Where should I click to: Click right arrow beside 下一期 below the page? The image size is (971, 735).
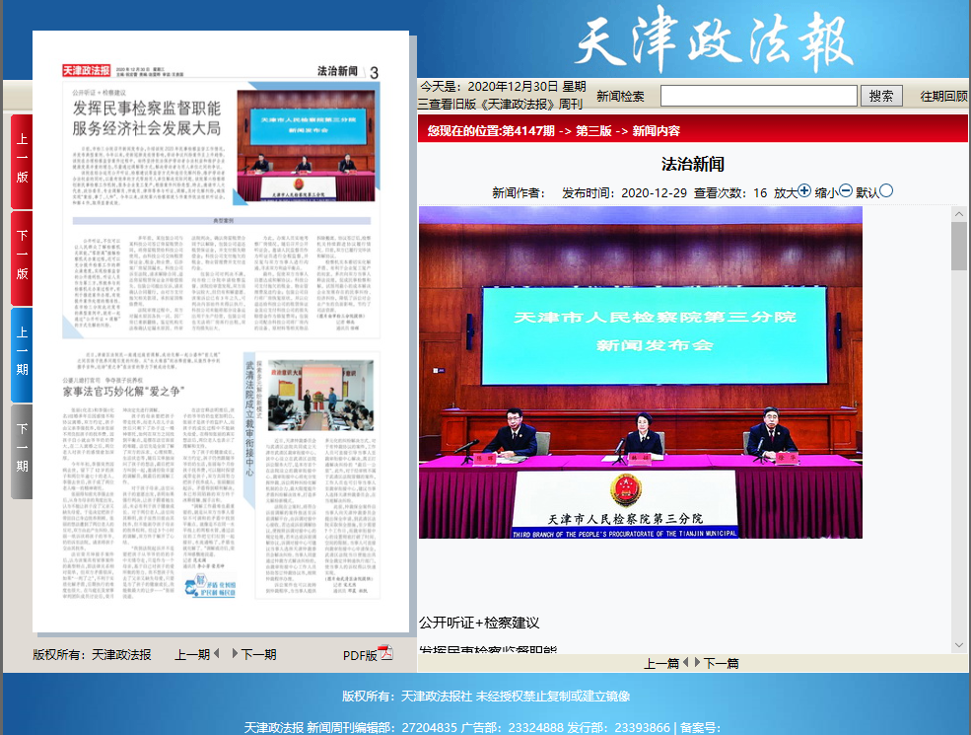[x=236, y=653]
